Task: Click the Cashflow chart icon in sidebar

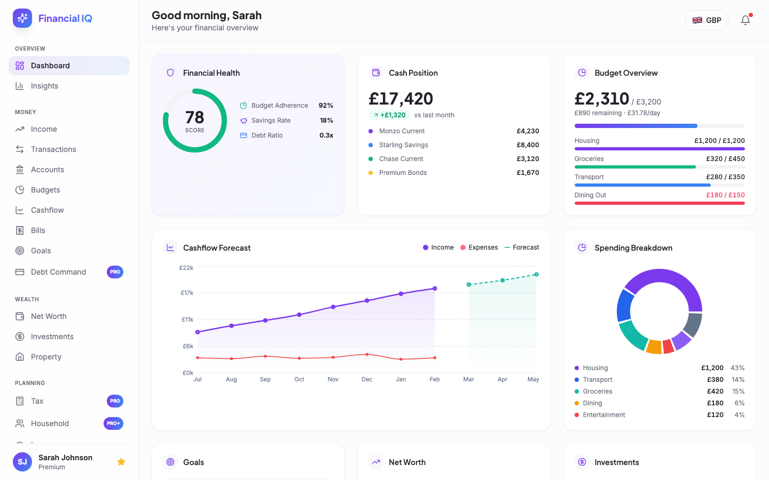Action: [19, 210]
